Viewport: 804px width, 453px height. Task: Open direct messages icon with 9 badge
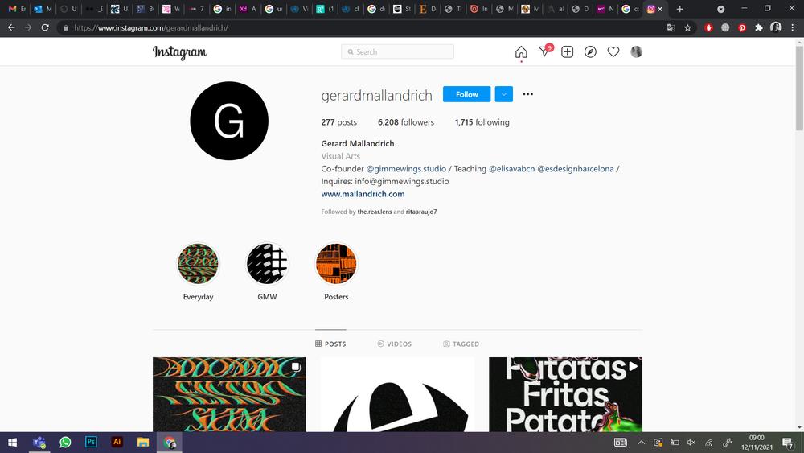tap(545, 51)
